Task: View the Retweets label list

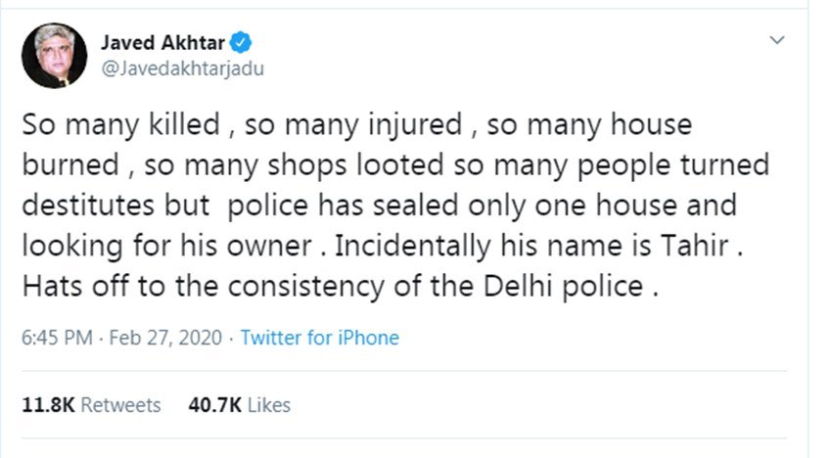Action: click(121, 404)
